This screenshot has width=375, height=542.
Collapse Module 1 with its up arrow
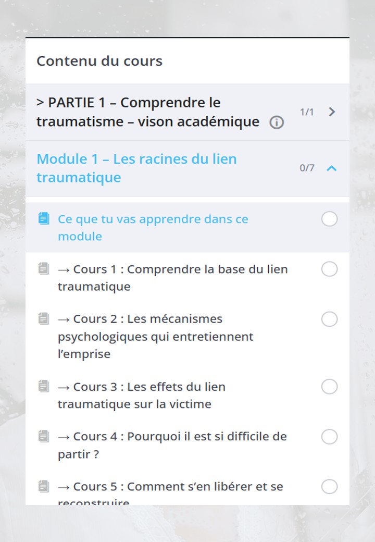click(332, 168)
